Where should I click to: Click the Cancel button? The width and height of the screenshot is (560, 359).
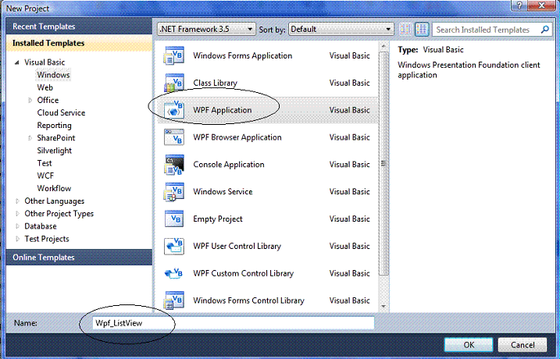point(523,345)
